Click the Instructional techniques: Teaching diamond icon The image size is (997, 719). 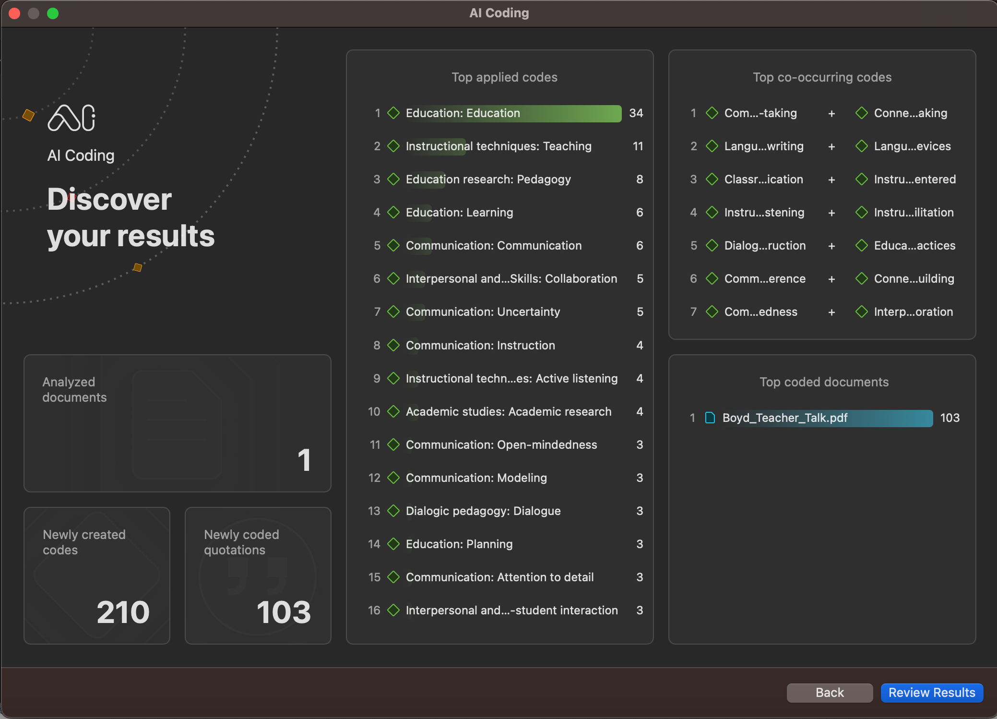[393, 146]
